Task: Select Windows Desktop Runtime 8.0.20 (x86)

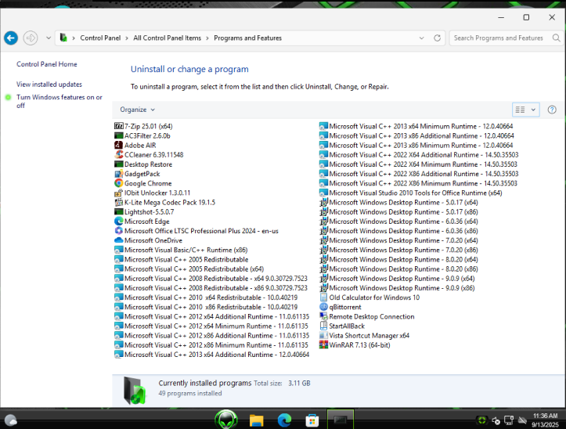Action: click(x=399, y=269)
